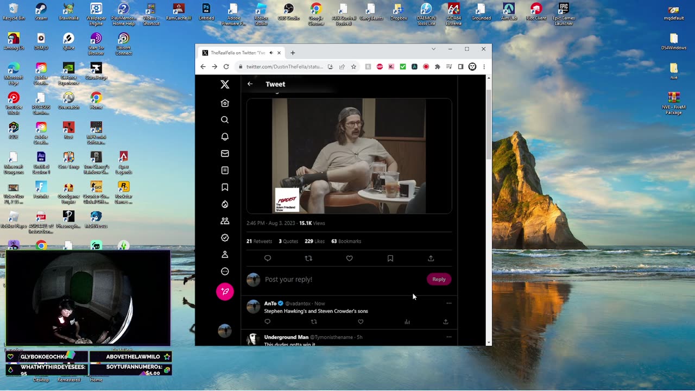Open Chrome tab search chevron

[x=433, y=49]
